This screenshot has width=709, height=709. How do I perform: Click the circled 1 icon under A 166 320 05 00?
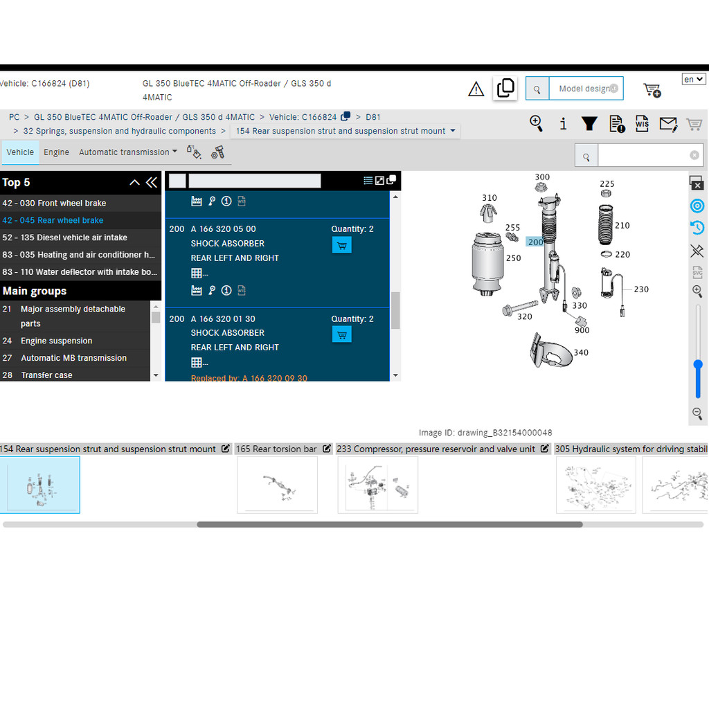point(226,291)
